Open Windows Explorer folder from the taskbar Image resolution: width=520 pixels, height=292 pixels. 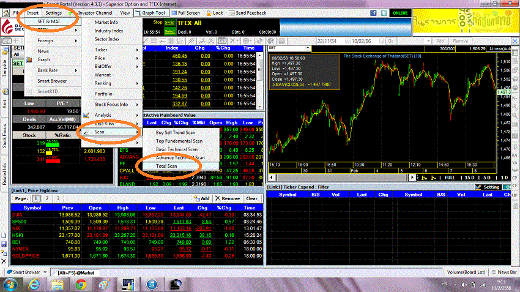[x=58, y=285]
